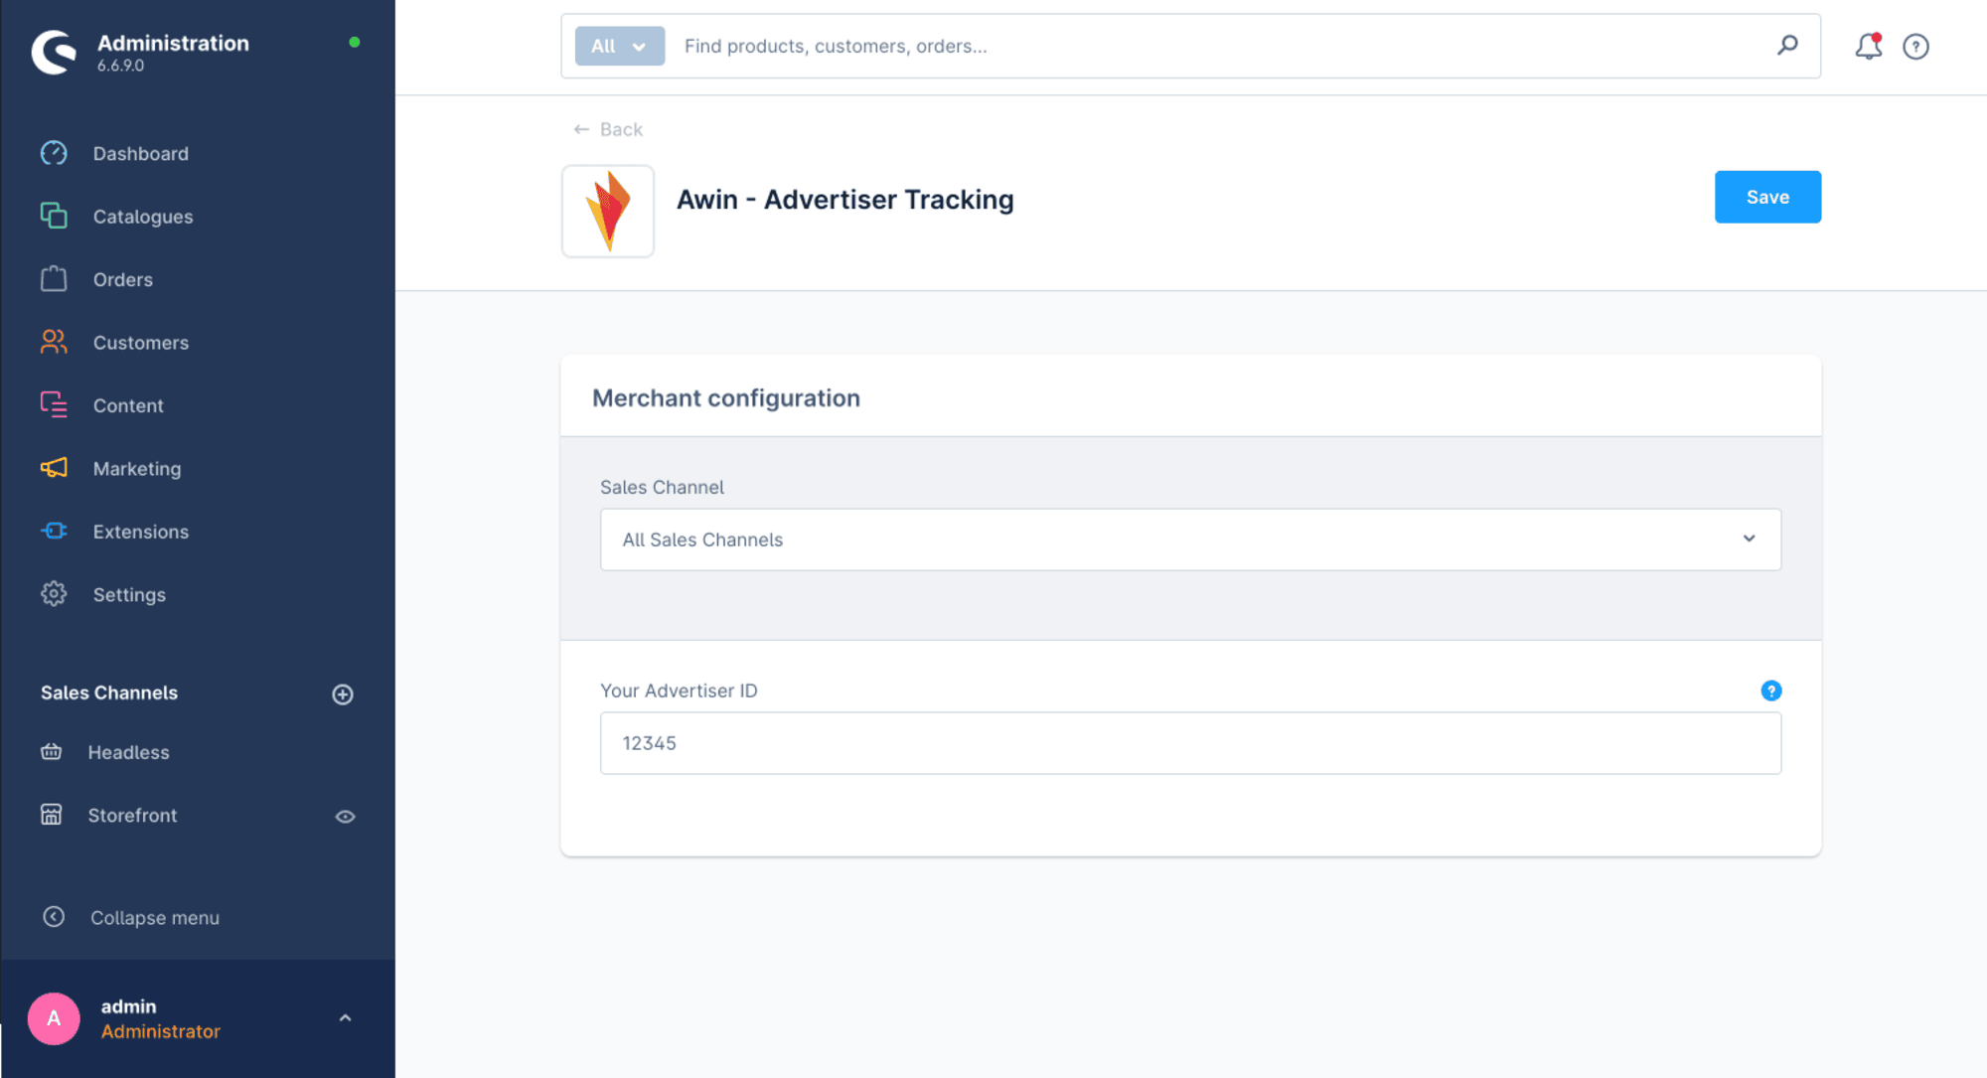This screenshot has height=1078, width=1987.
Task: Click the Collapse menu label
Action: (x=155, y=918)
